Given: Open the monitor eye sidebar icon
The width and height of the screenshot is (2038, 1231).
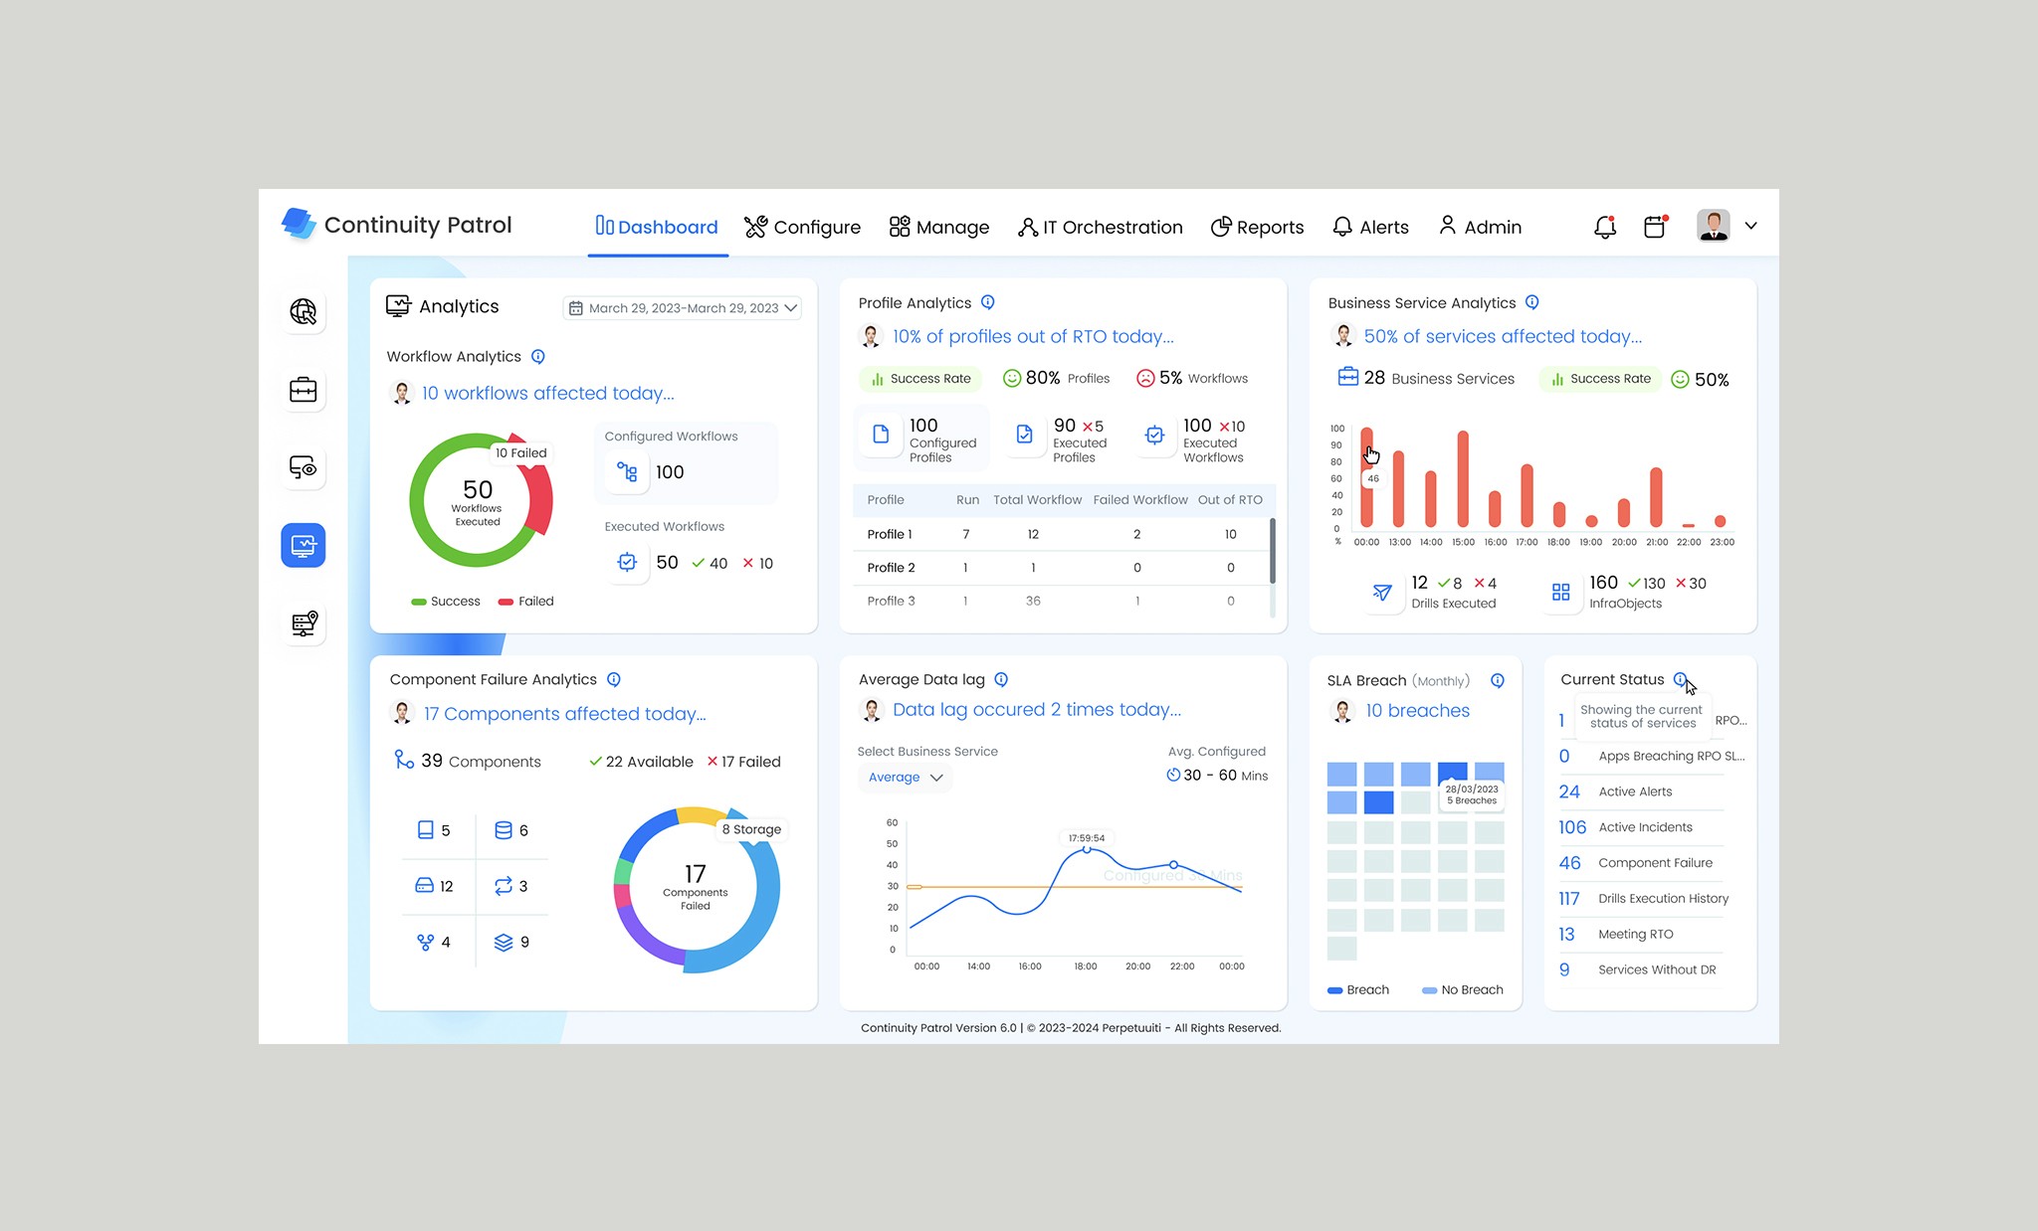Looking at the screenshot, I should (x=304, y=467).
